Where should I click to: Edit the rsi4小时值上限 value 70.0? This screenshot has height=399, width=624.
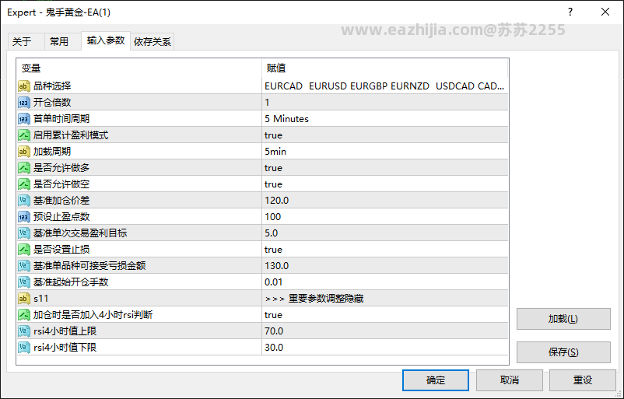click(x=385, y=331)
